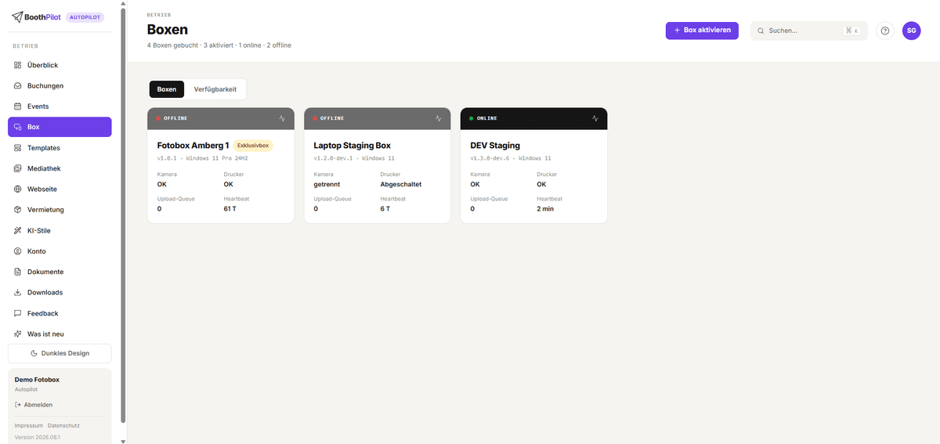Click the OFFLINE status on Fotobox Amberg 1
The image size is (940, 444).
(x=172, y=118)
